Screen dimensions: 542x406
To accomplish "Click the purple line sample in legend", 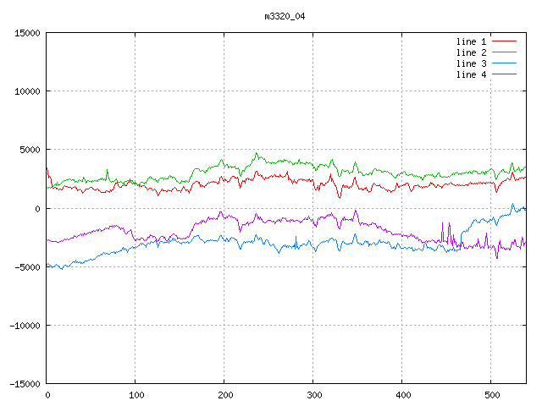I will point(504,74).
